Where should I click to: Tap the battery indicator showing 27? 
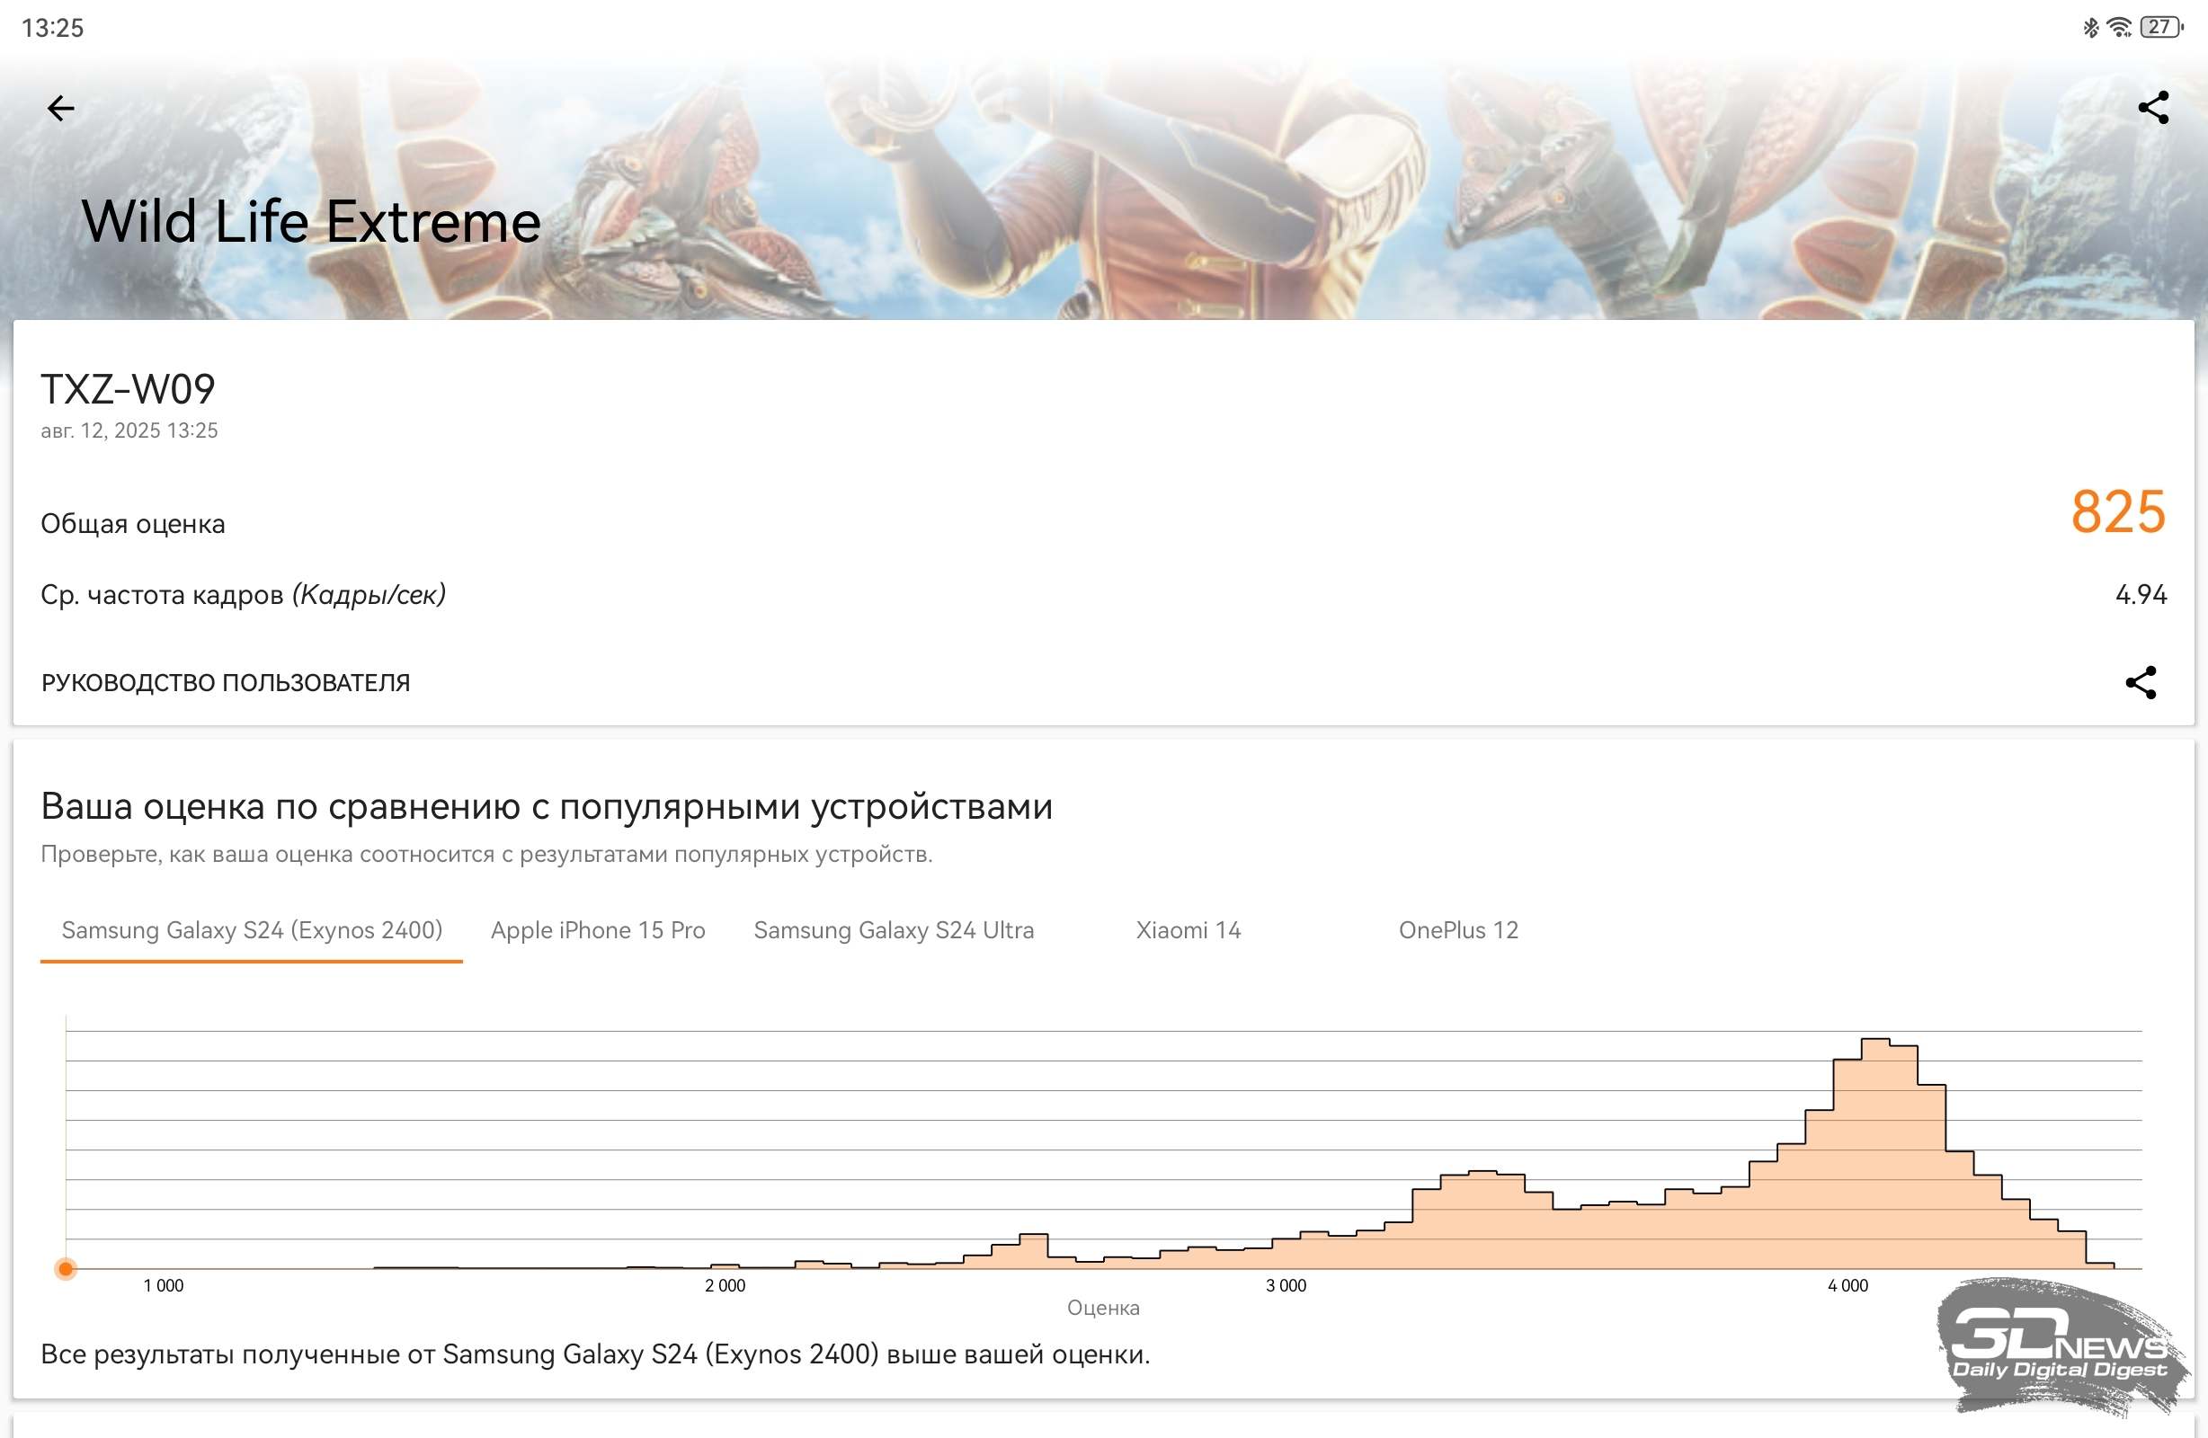tap(2160, 27)
